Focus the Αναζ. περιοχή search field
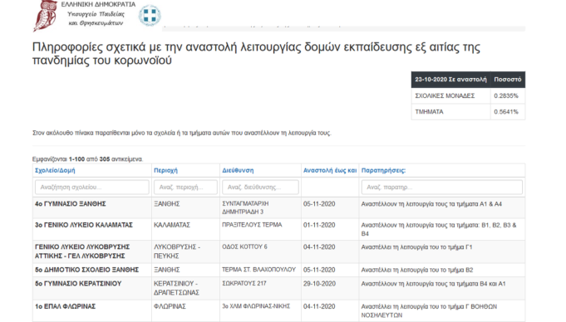 185,188
